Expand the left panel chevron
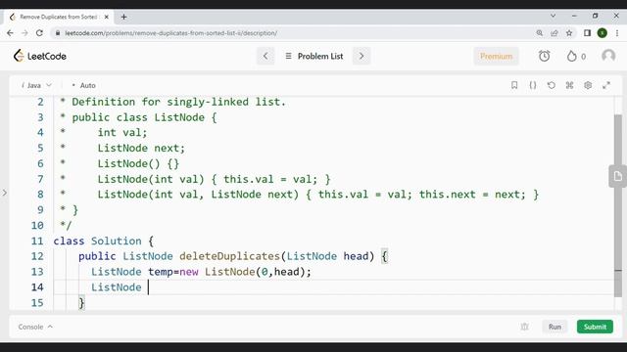The height and width of the screenshot is (352, 627). [x=4, y=193]
